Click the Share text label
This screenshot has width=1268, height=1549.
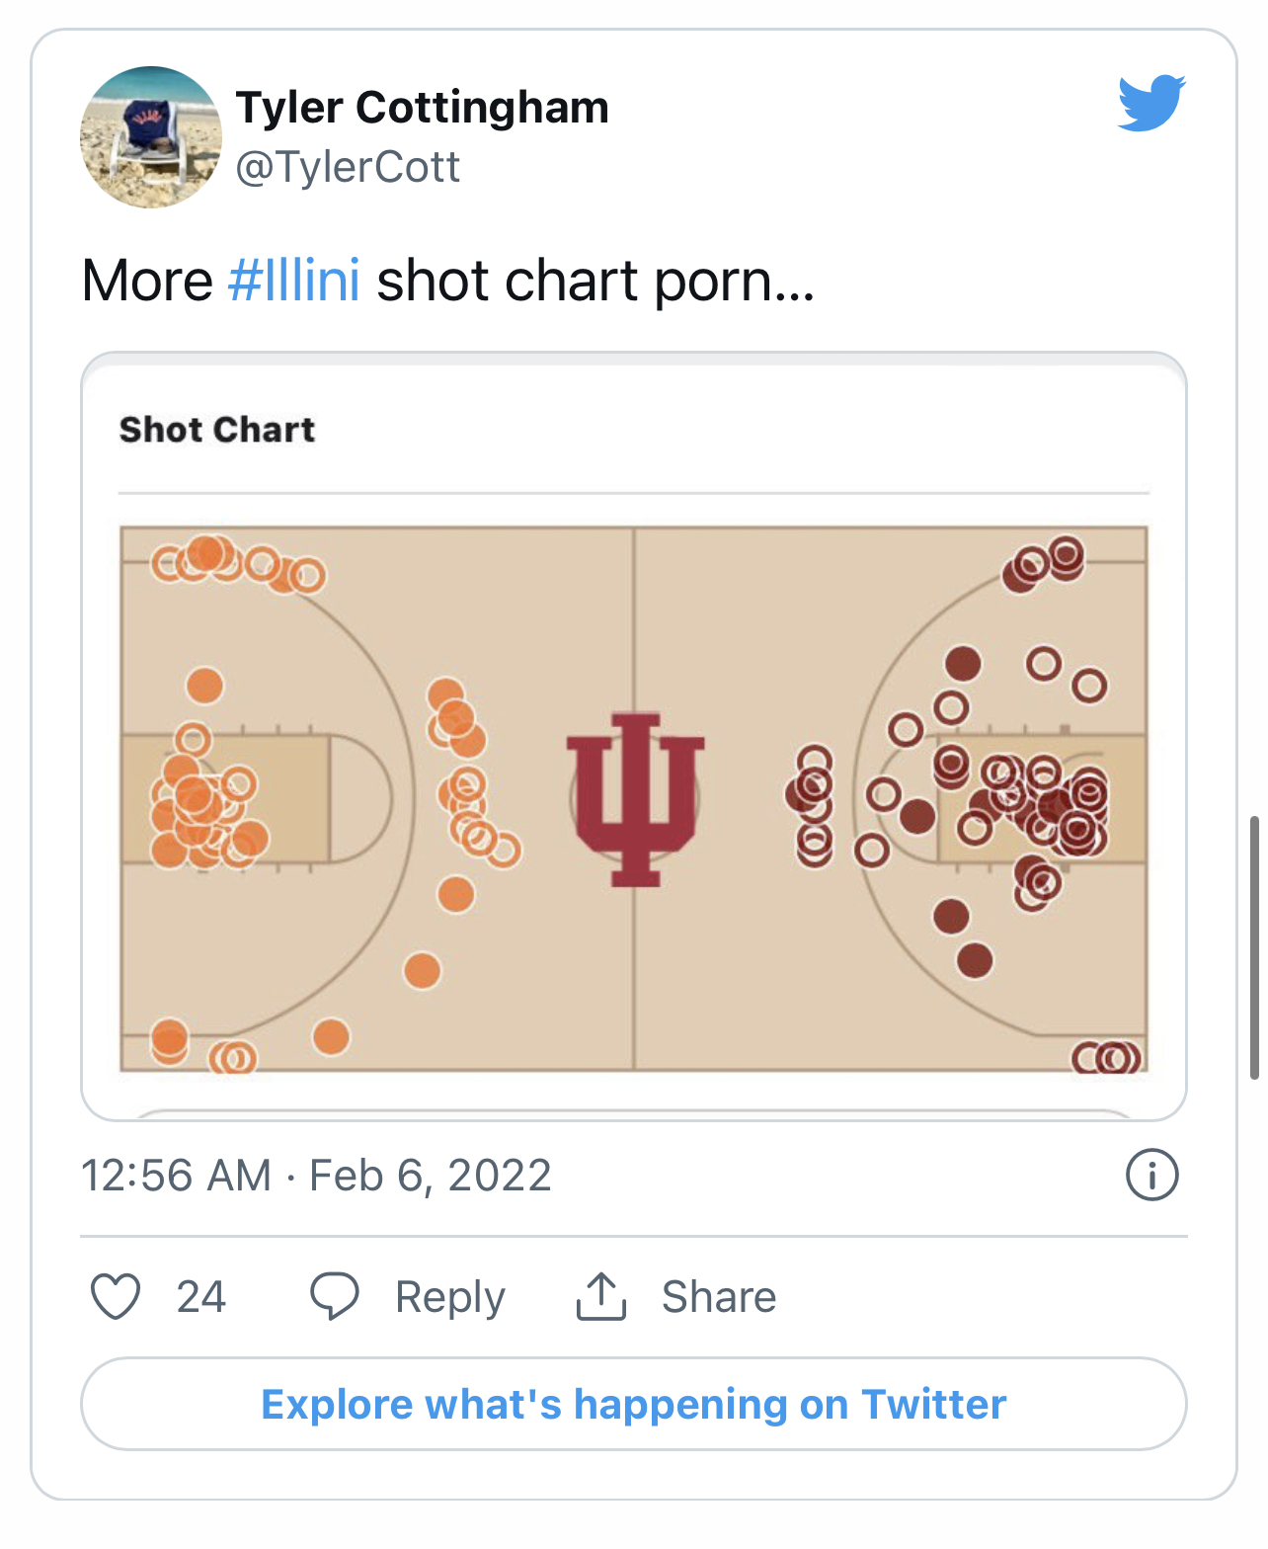[x=718, y=1296]
